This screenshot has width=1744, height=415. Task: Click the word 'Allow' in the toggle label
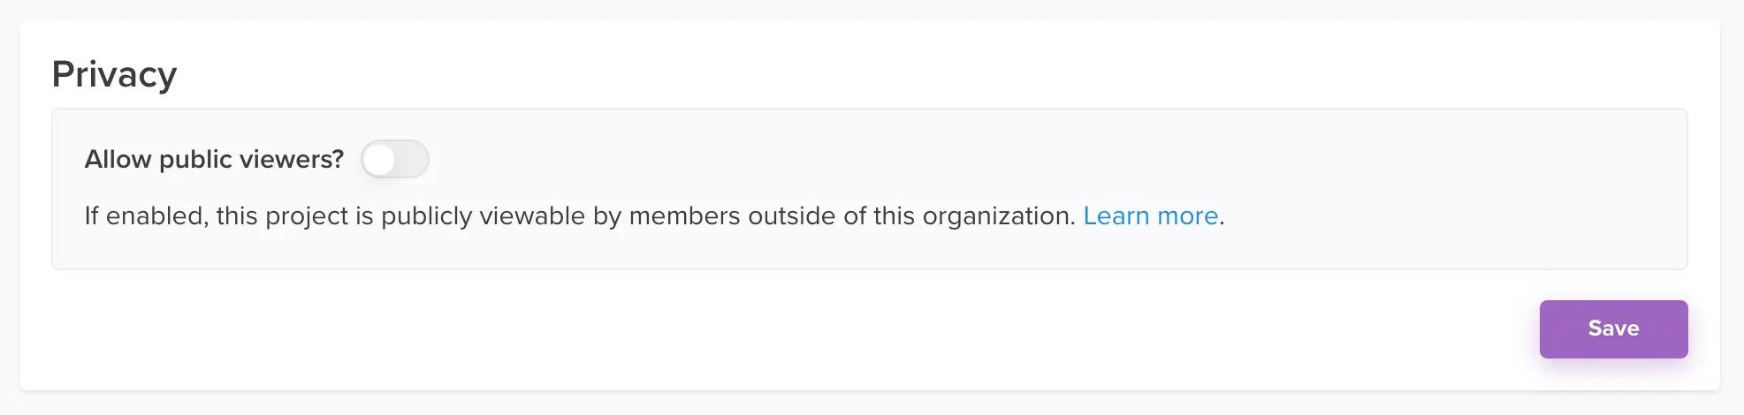click(x=118, y=160)
